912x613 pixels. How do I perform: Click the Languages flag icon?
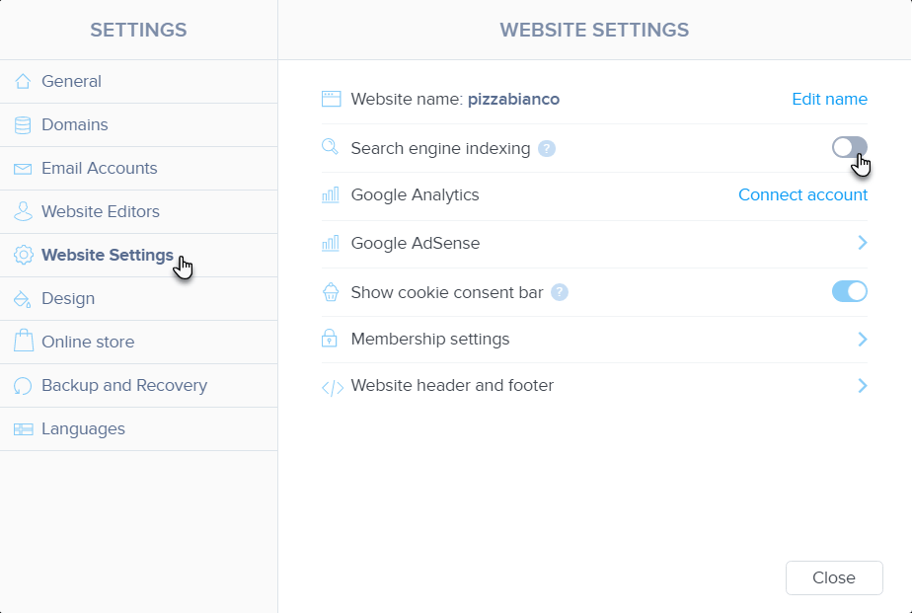23,429
